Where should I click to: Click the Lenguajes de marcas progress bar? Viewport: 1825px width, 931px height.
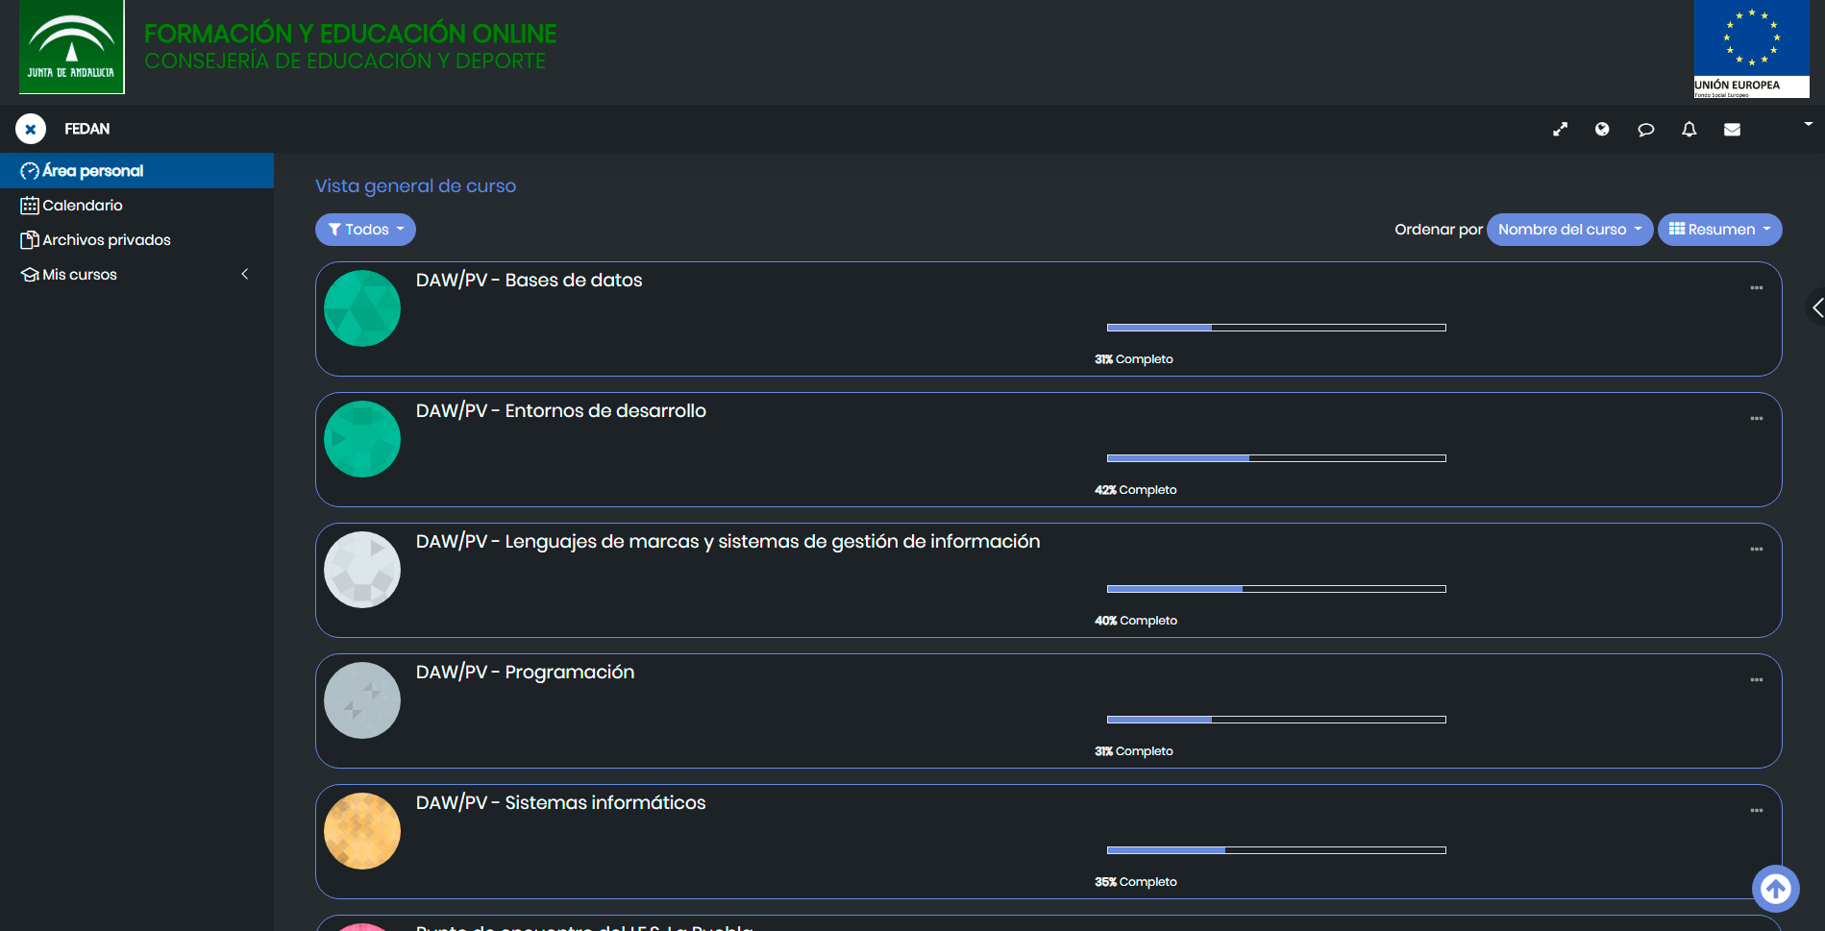tap(1276, 589)
